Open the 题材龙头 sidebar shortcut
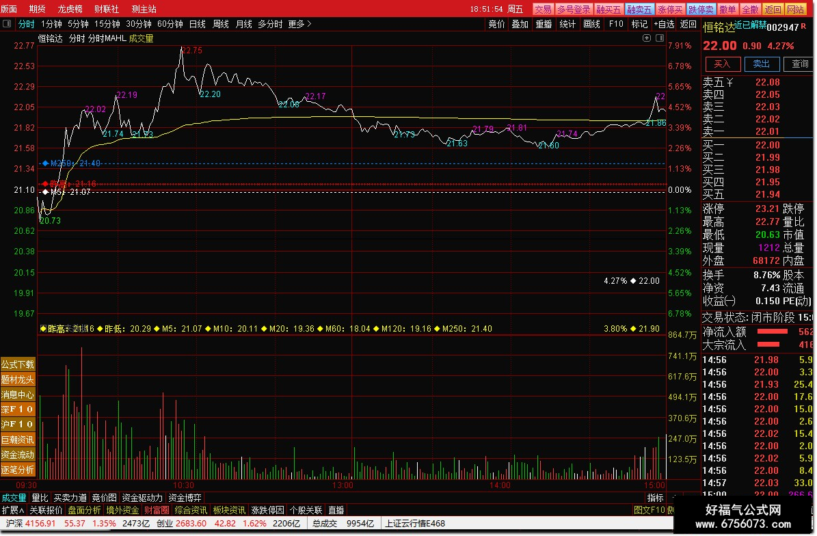 [18, 379]
